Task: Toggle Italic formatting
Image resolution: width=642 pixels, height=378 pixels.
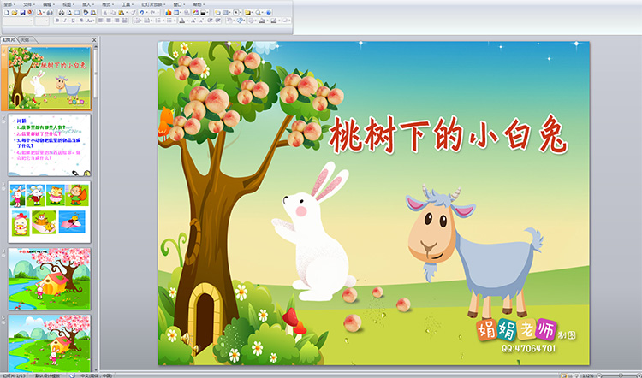Action: 65,21
